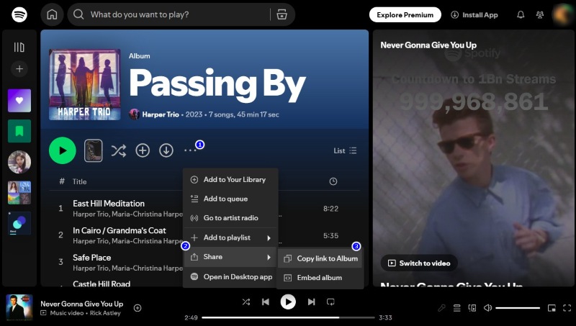
Task: Open more options three dots for album
Action: (190, 150)
